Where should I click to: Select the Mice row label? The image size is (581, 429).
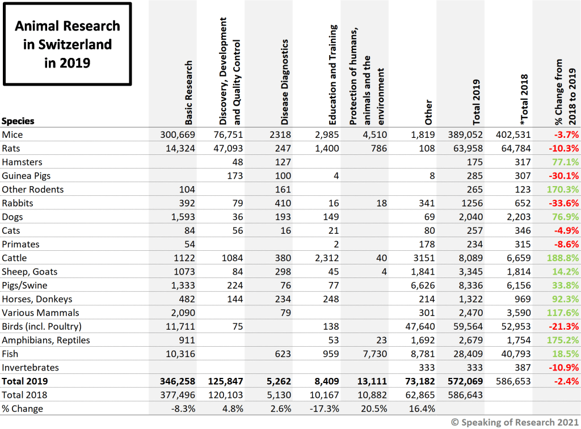point(12,134)
